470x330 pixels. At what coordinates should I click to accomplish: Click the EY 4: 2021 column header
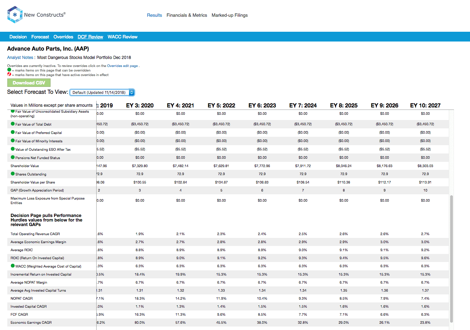[181, 105]
